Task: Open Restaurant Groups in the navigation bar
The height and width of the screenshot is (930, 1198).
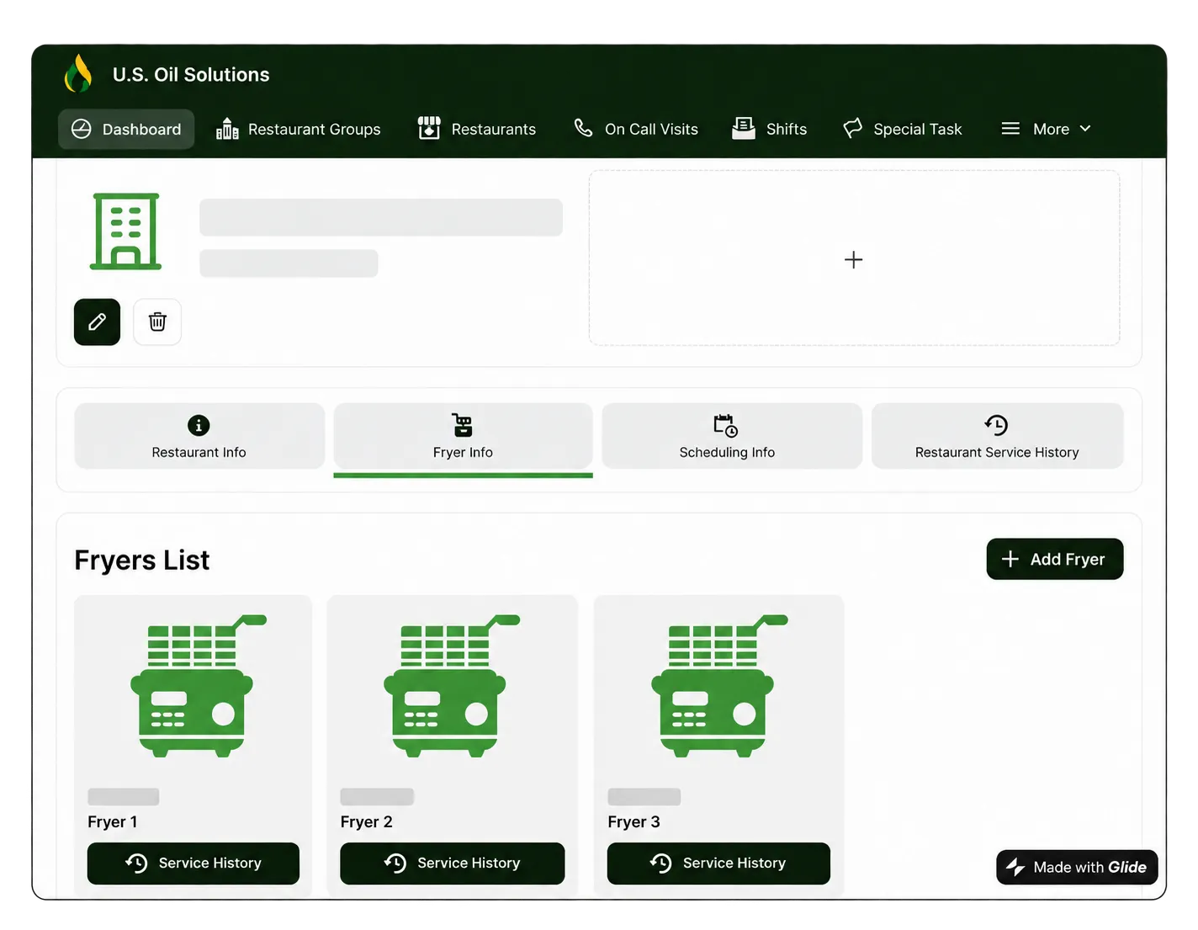Action: coord(299,129)
